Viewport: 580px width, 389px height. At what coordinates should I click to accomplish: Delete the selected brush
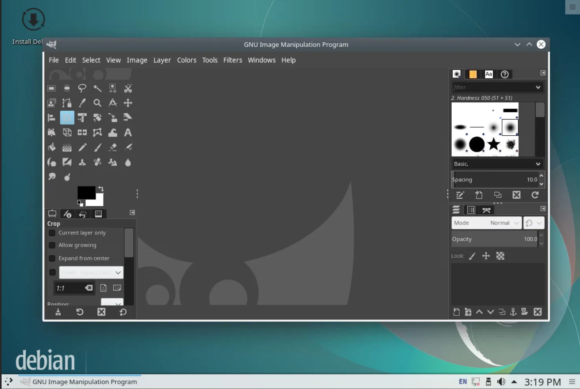(x=516, y=195)
